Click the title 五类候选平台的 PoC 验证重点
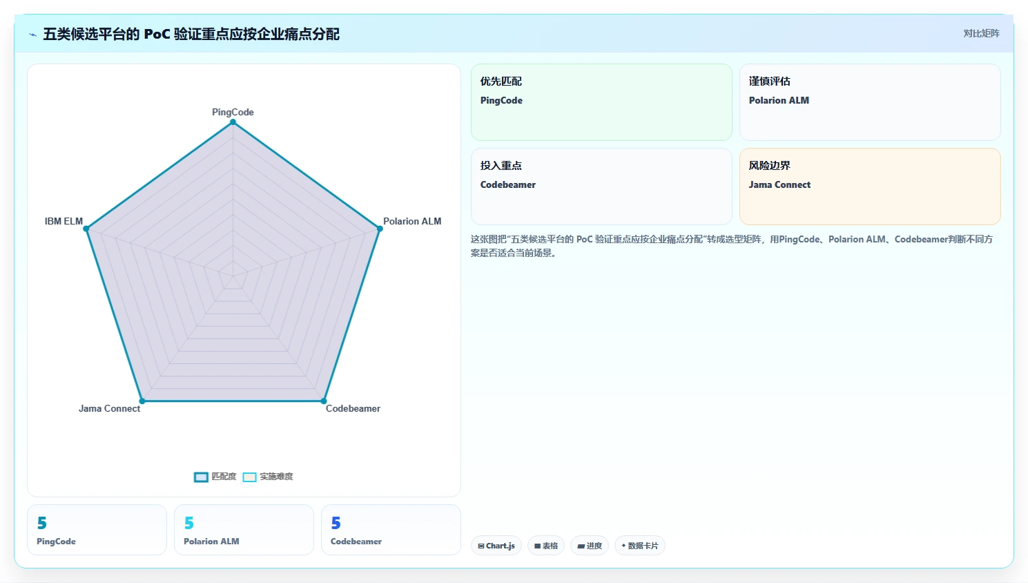The height and width of the screenshot is (583, 1028). point(191,34)
